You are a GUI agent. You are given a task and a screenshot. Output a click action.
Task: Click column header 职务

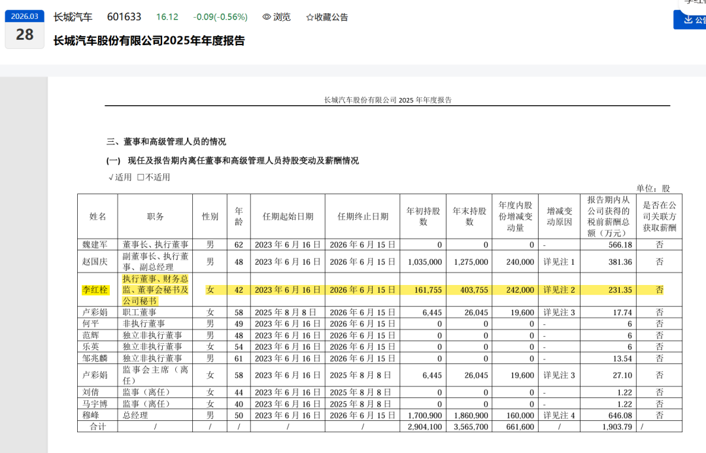tap(156, 216)
